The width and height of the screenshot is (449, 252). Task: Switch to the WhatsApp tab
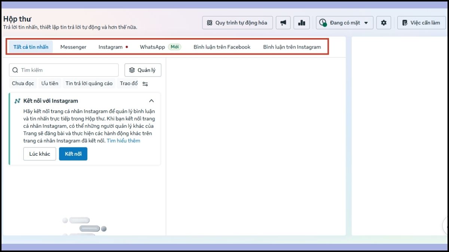(x=161, y=47)
